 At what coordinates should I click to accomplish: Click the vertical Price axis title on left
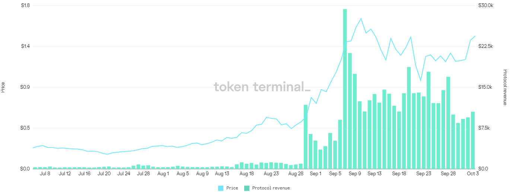3,87
